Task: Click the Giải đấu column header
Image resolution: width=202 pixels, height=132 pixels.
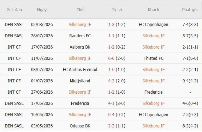Action: click(14, 10)
